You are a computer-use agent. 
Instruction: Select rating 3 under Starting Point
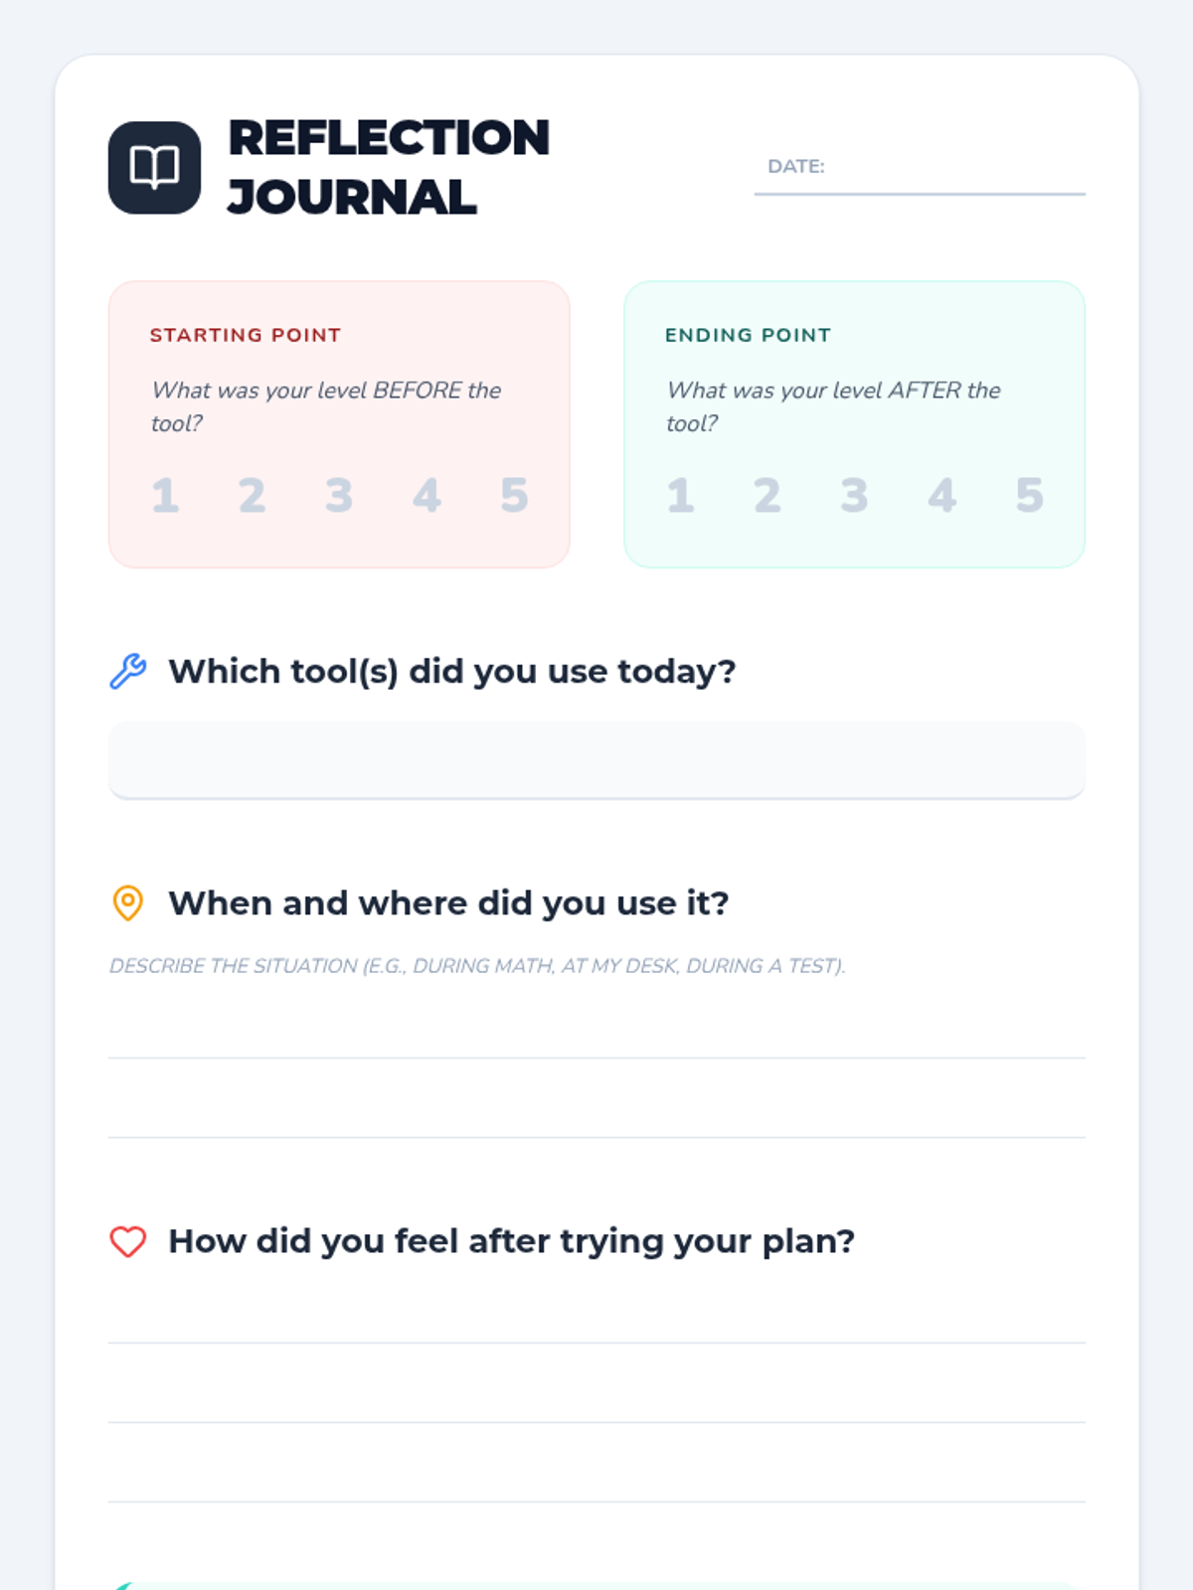pyautogui.click(x=339, y=495)
